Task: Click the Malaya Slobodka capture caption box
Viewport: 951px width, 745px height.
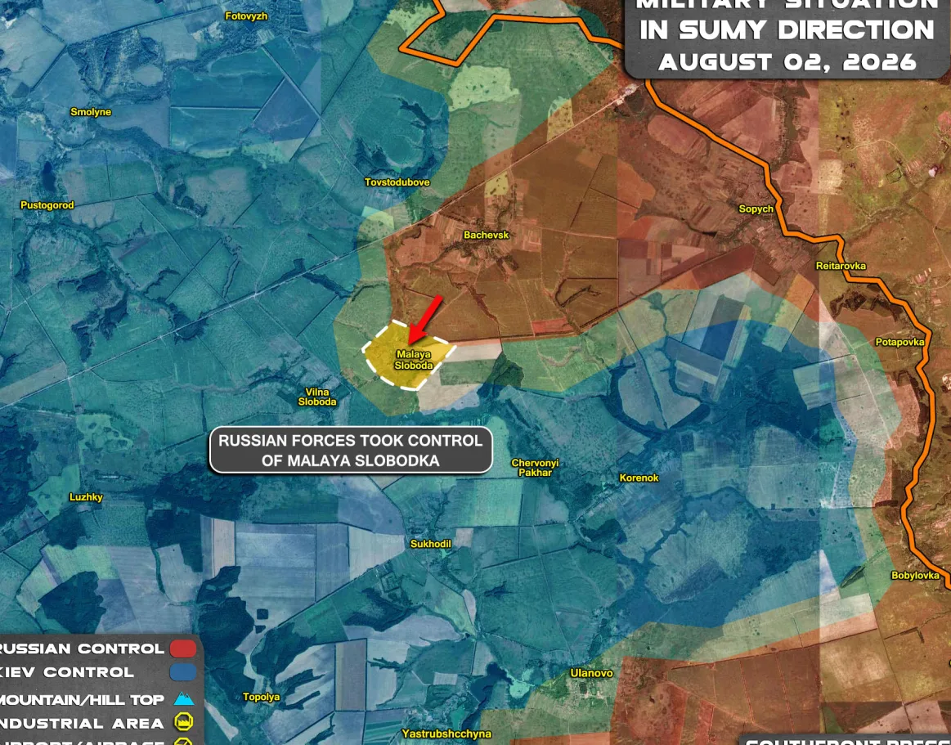Action: tap(351, 450)
